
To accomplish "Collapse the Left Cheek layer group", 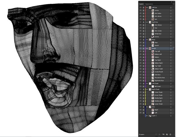I will coord(147,84).
